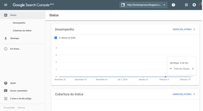Click the 'December 24' axis label

(x=101, y=80)
